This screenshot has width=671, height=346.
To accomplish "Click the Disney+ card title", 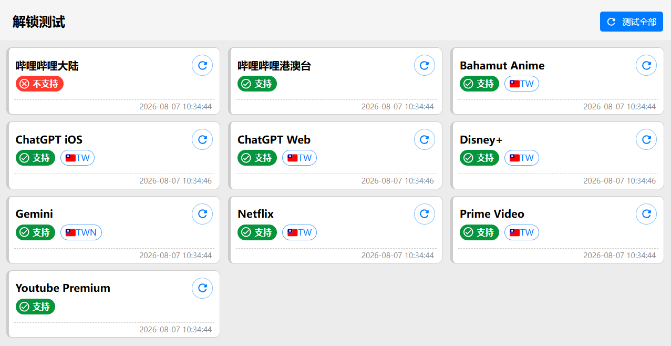I will [481, 140].
